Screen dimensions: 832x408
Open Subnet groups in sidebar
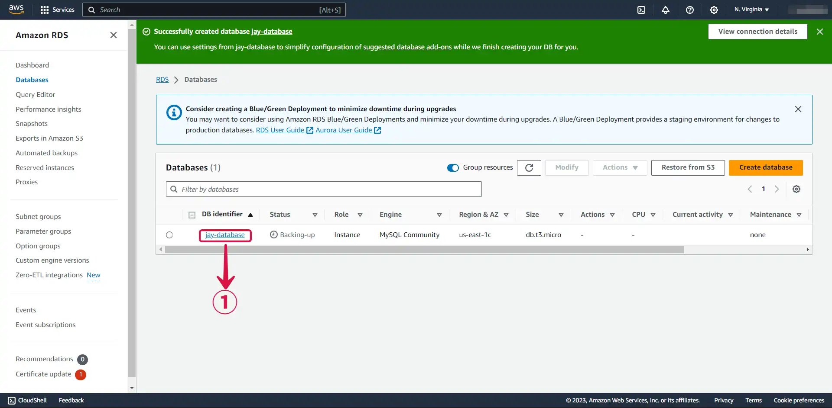[x=38, y=217]
